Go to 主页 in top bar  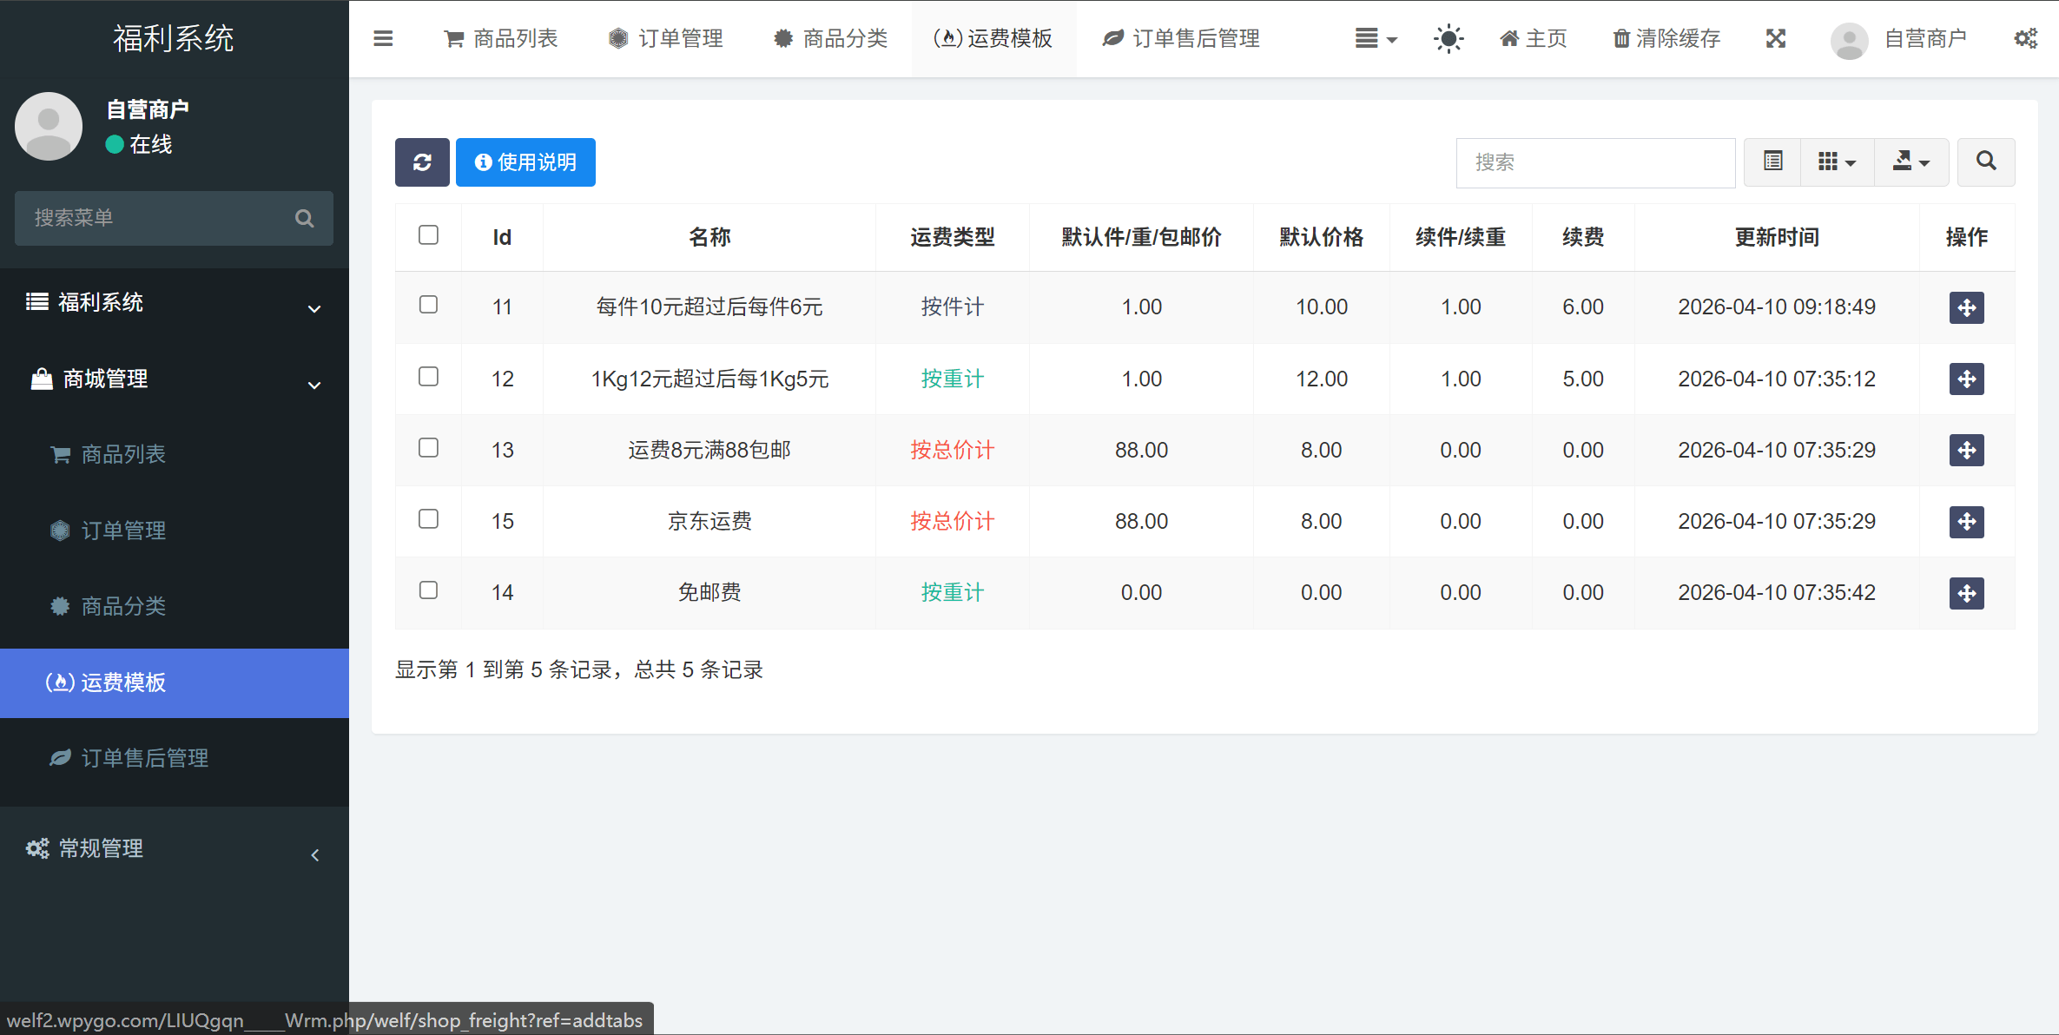point(1534,38)
